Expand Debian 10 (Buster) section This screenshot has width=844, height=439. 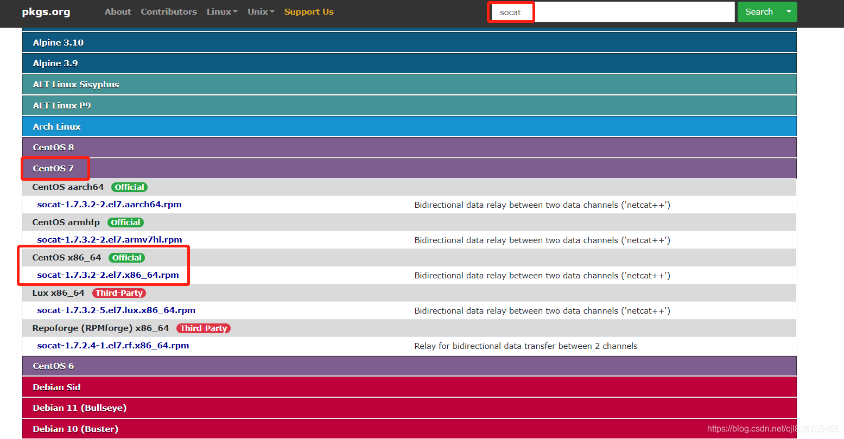409,429
